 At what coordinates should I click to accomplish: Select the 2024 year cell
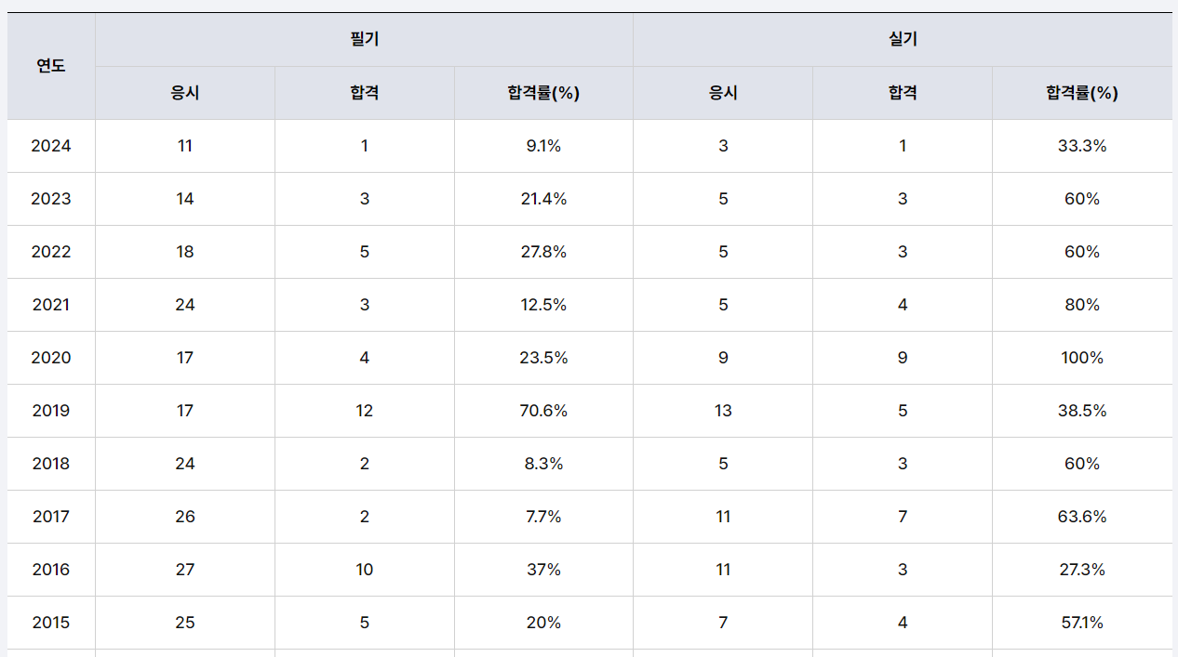[51, 146]
